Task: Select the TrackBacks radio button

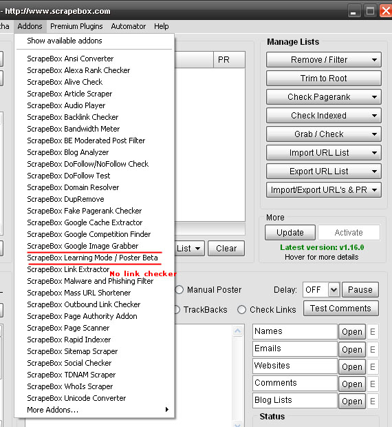Action: pos(177,310)
